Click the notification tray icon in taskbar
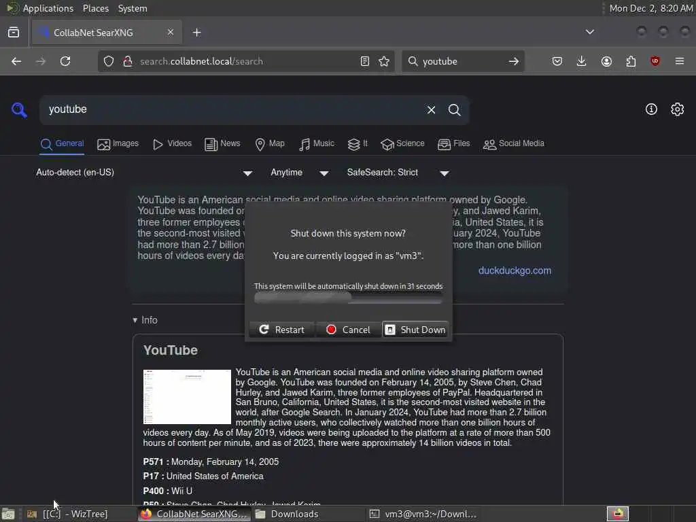The image size is (696, 522). (618, 514)
